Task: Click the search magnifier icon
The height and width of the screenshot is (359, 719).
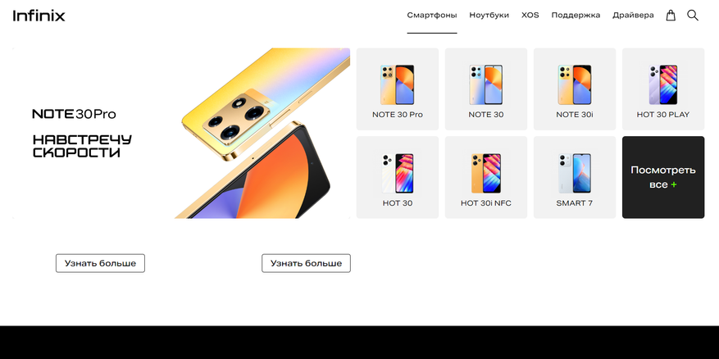Action: [693, 15]
